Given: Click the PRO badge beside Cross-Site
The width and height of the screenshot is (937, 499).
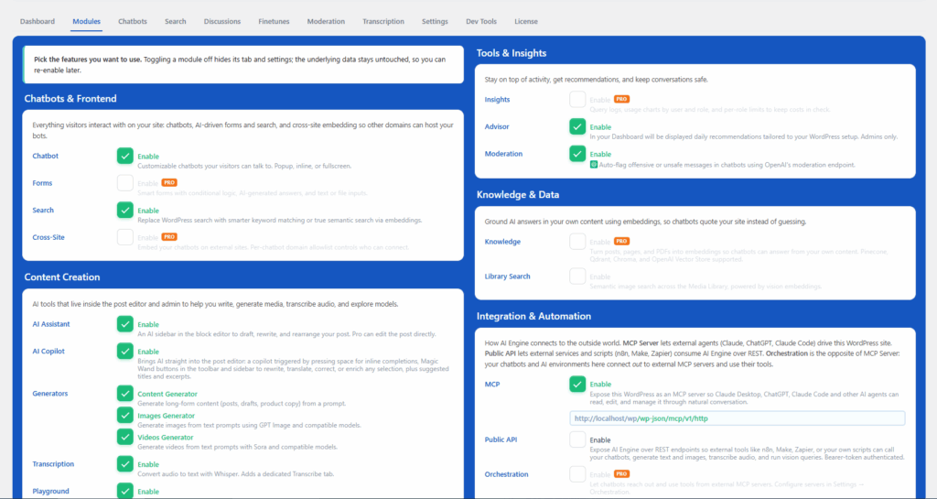Looking at the screenshot, I should 169,236.
